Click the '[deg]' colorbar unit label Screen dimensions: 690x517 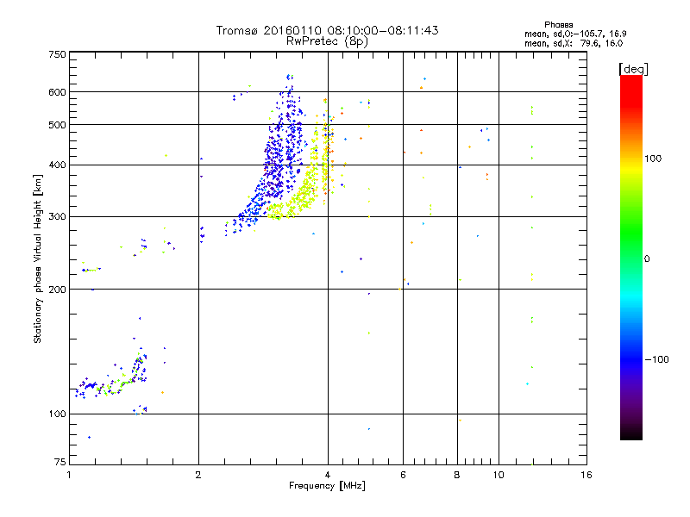tap(633, 69)
